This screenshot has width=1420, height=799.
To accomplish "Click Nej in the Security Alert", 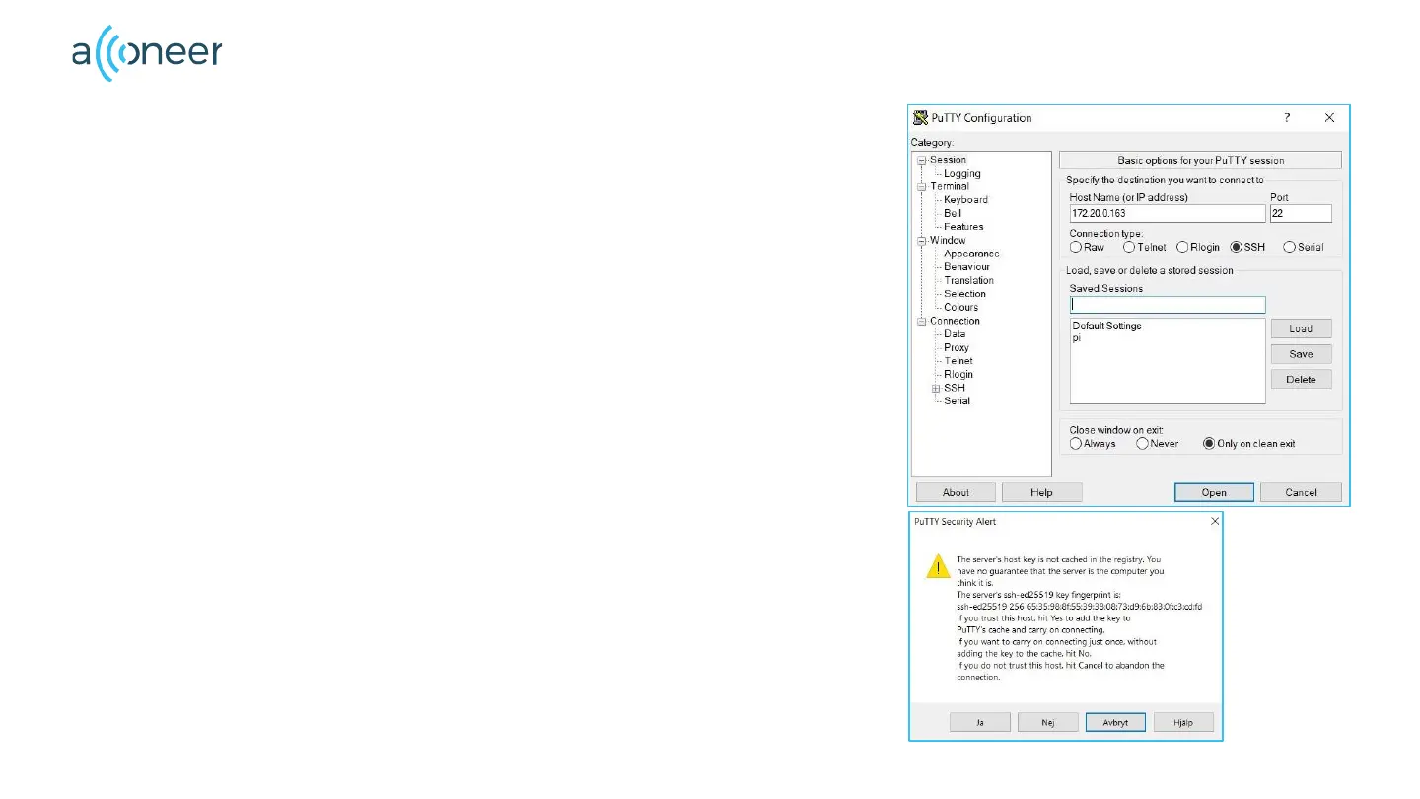I will [x=1048, y=722].
